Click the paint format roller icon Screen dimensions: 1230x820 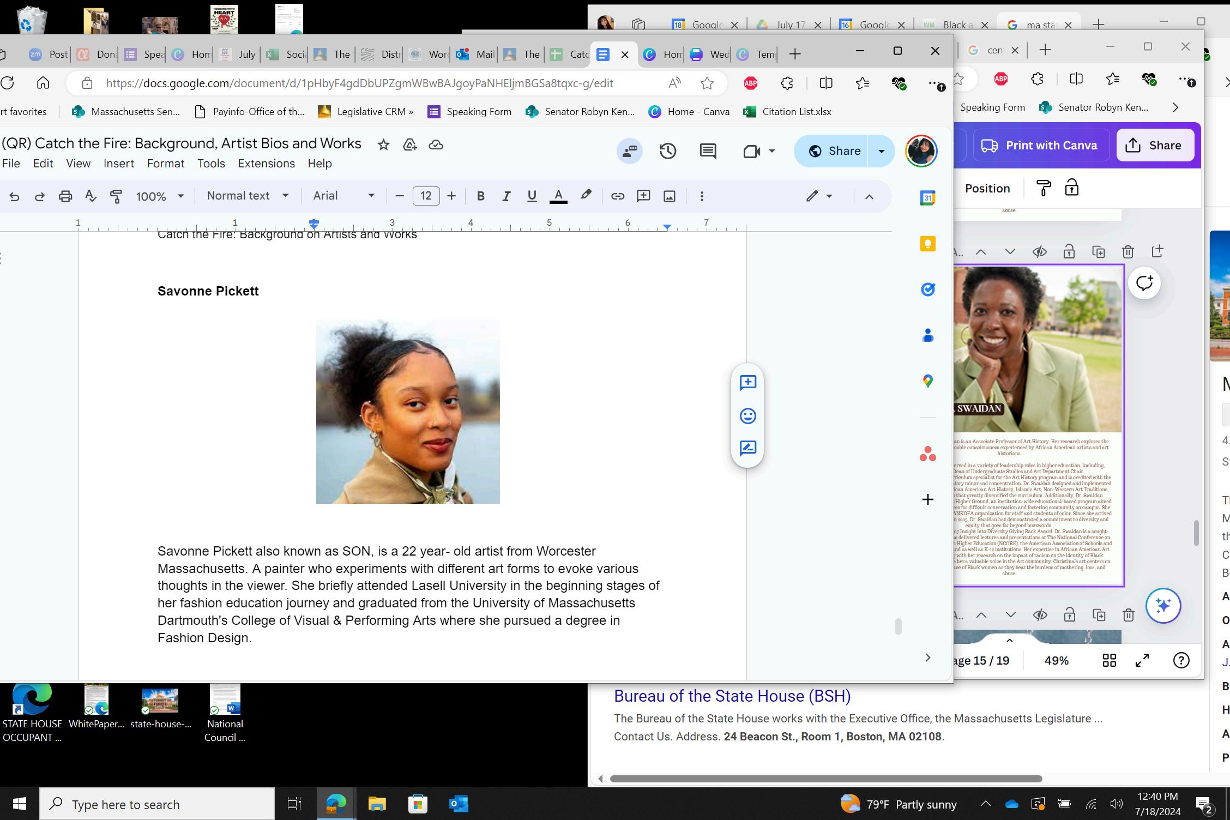tap(116, 196)
